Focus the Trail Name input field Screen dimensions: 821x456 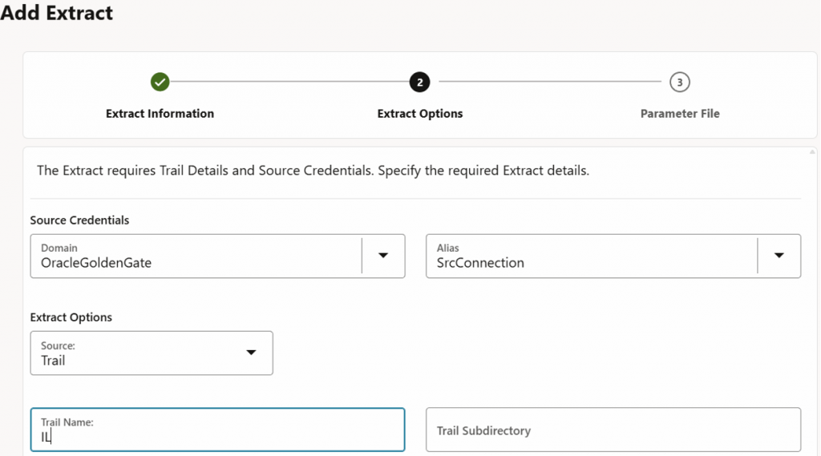217,430
